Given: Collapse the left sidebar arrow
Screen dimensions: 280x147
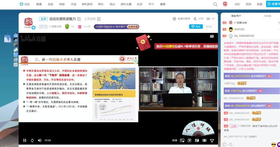Looking at the screenshot, I should (7, 34).
